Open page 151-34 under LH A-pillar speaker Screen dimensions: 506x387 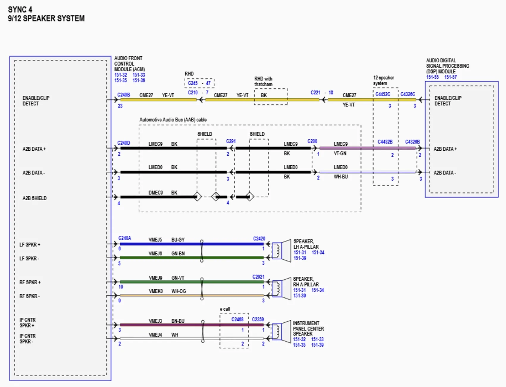pyautogui.click(x=318, y=252)
